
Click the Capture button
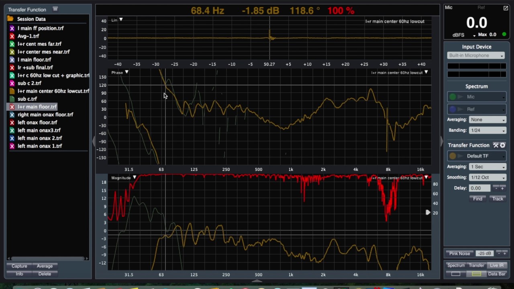pos(19,266)
